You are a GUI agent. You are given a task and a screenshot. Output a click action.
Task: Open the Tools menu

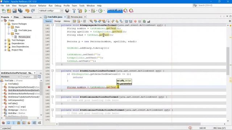[82, 6]
